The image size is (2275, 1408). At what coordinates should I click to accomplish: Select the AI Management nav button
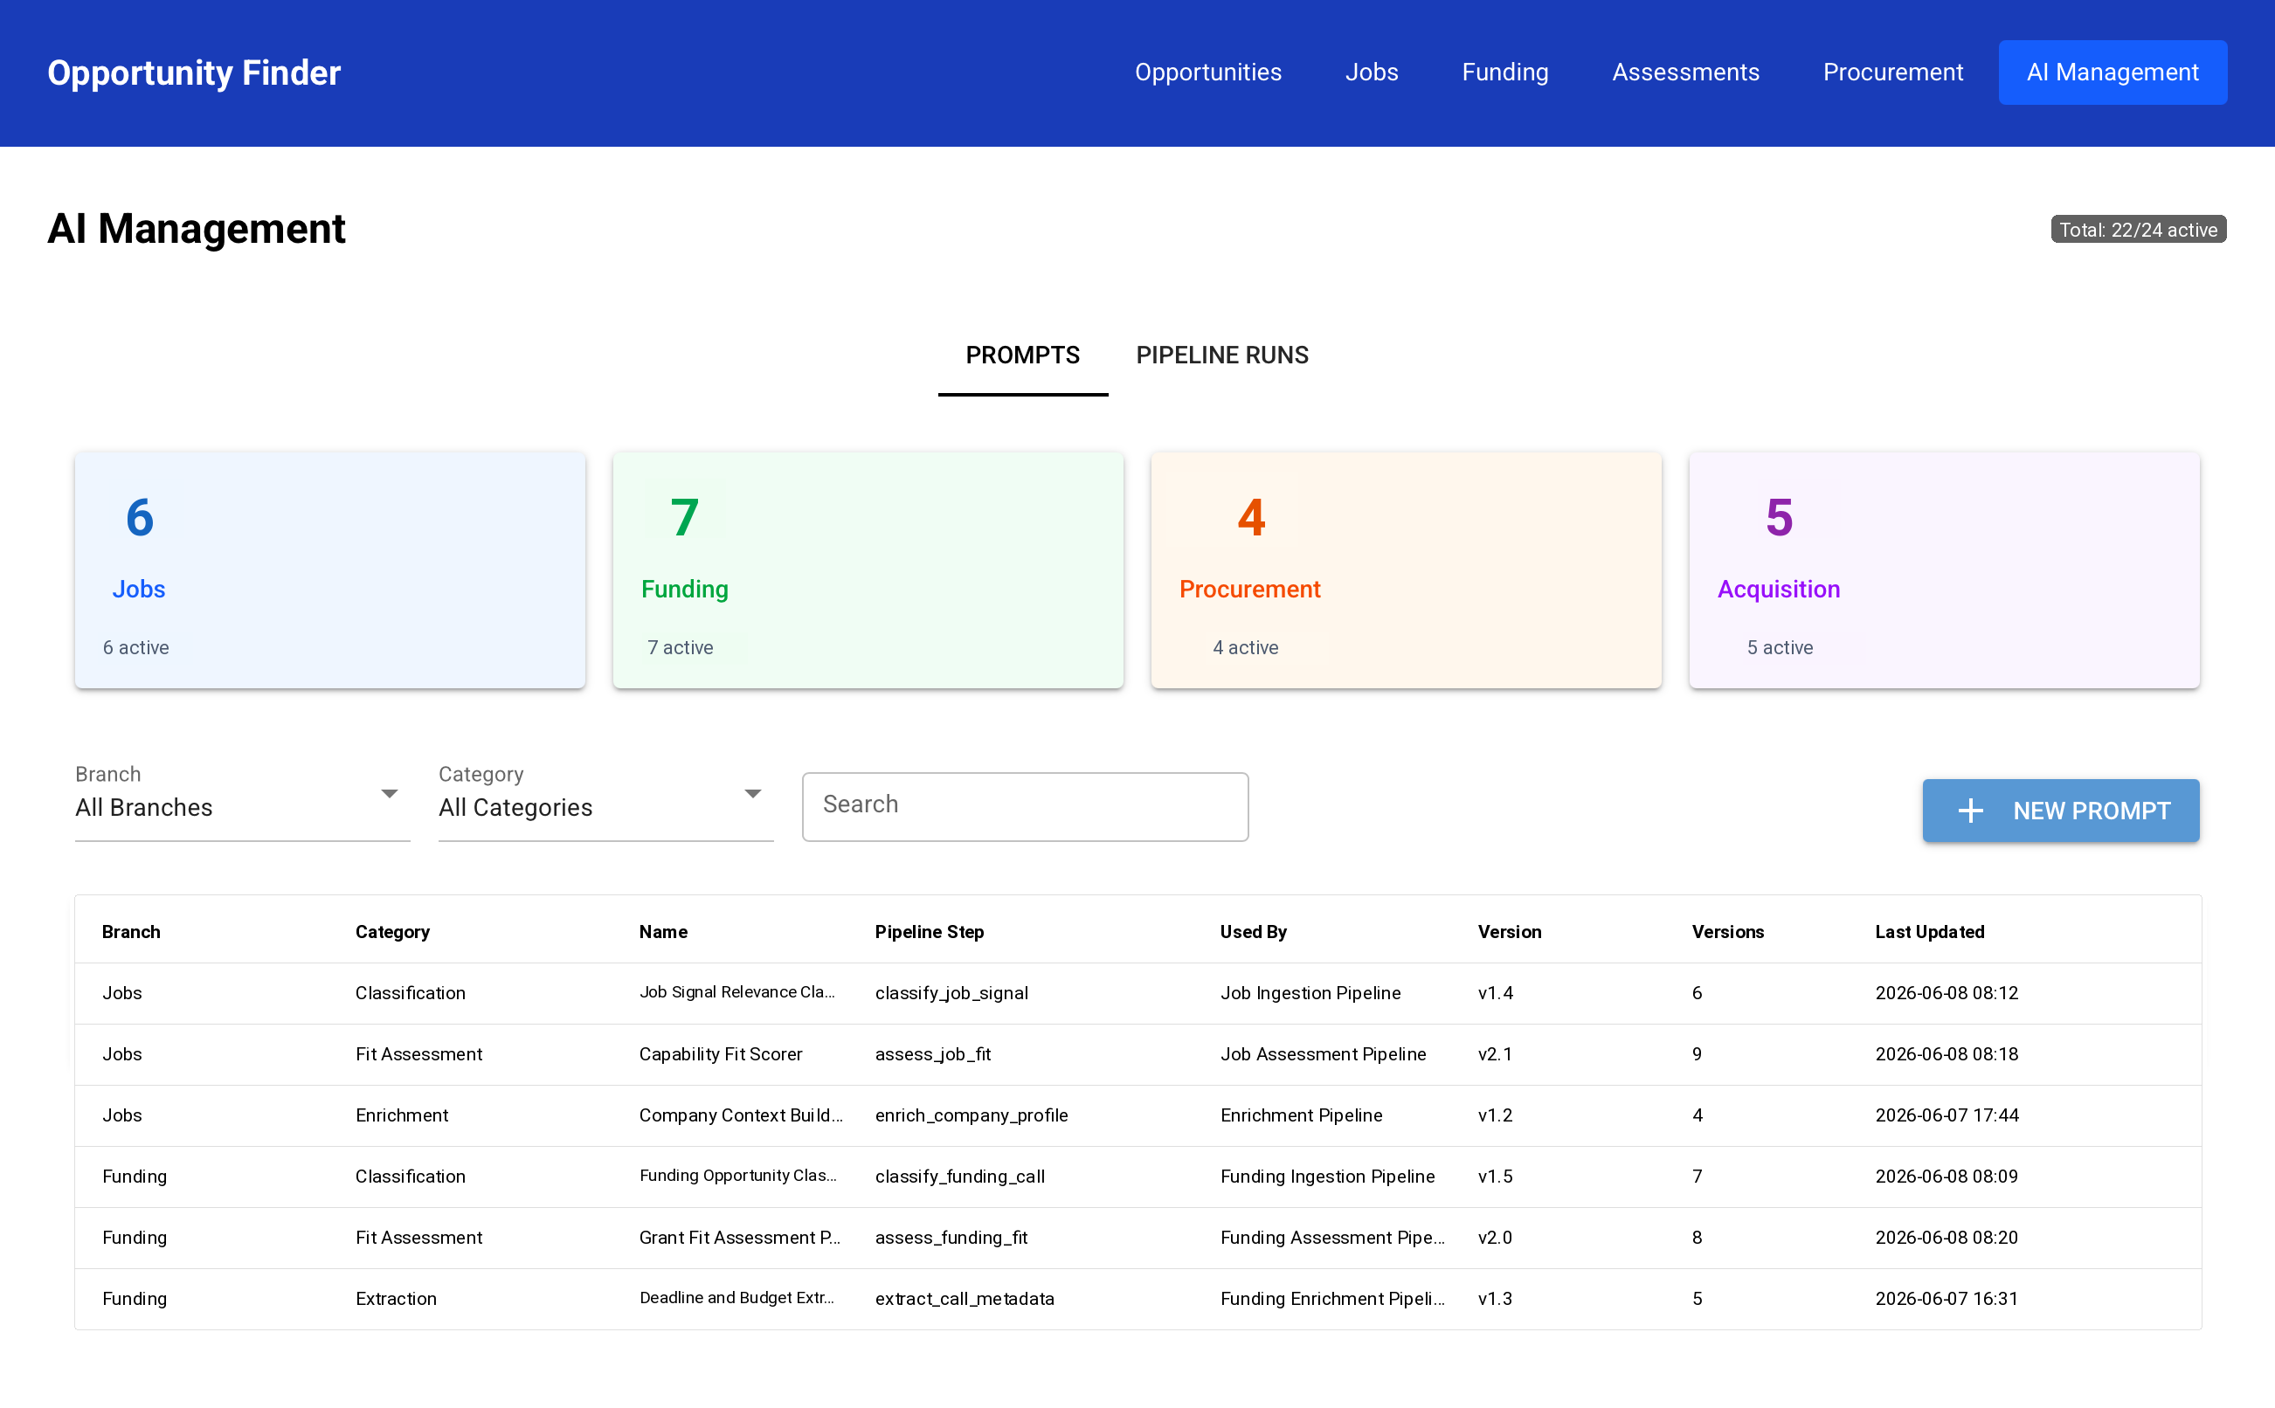pos(2112,72)
